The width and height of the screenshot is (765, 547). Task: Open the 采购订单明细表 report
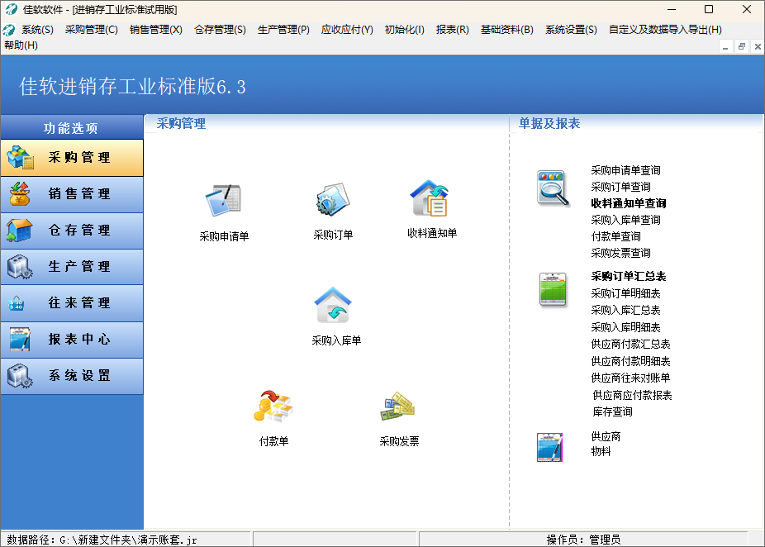coord(625,294)
